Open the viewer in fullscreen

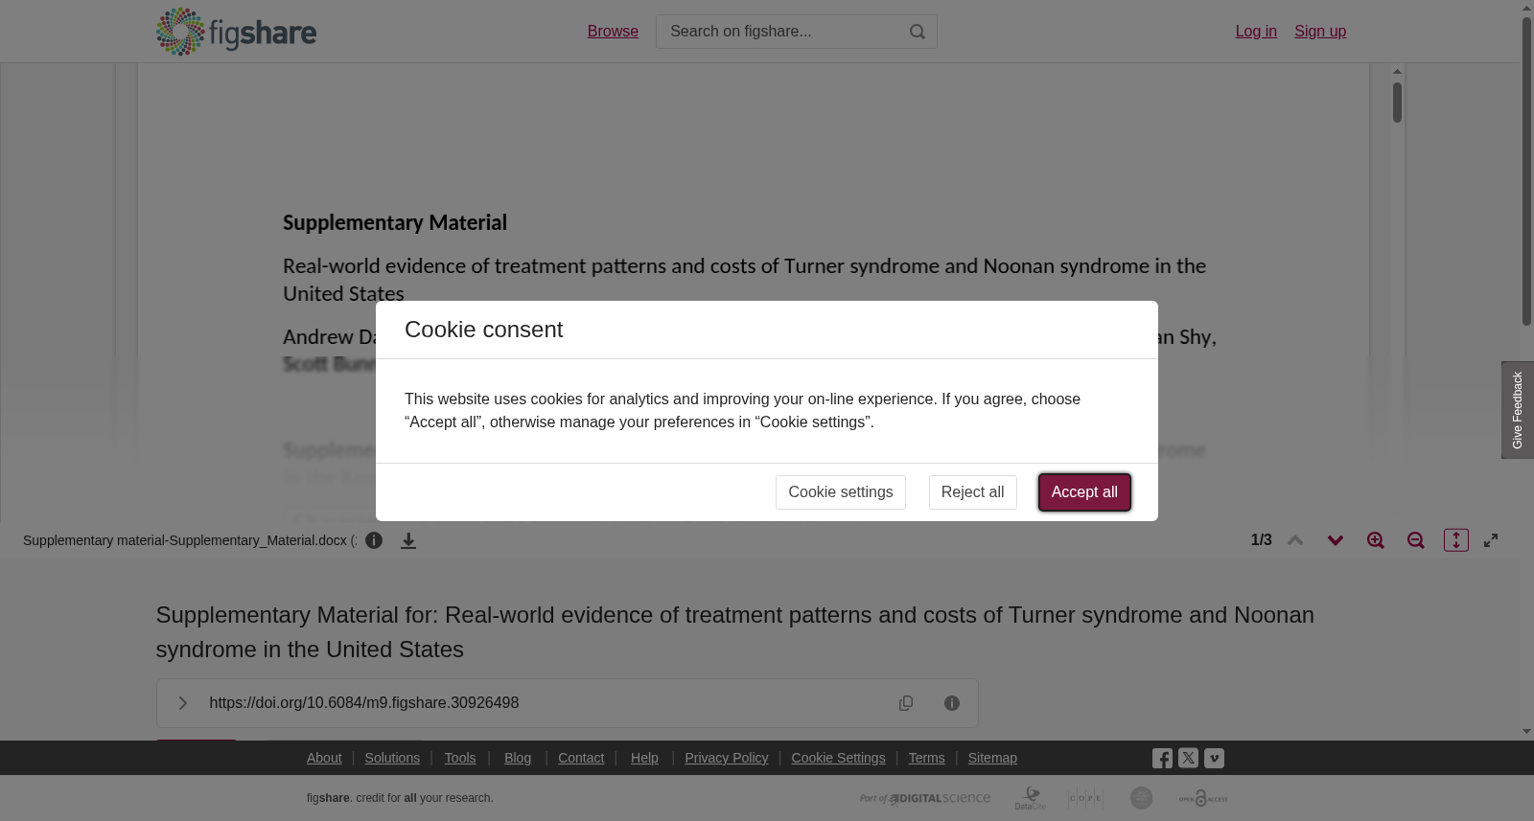click(x=1491, y=540)
